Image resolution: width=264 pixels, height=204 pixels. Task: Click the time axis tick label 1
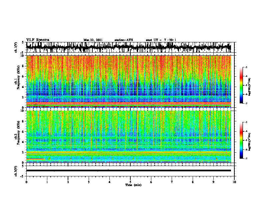tap(47, 182)
